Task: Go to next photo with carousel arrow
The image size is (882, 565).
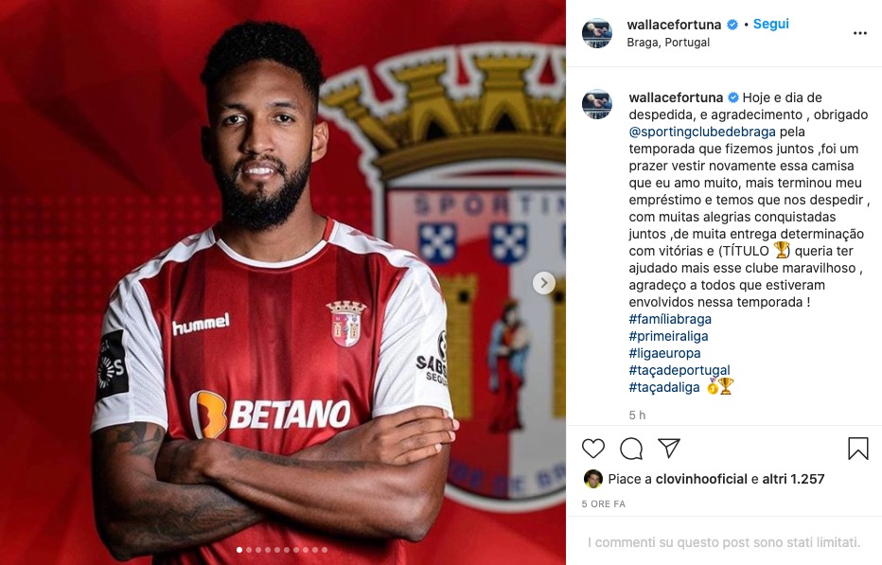Action: (x=544, y=283)
